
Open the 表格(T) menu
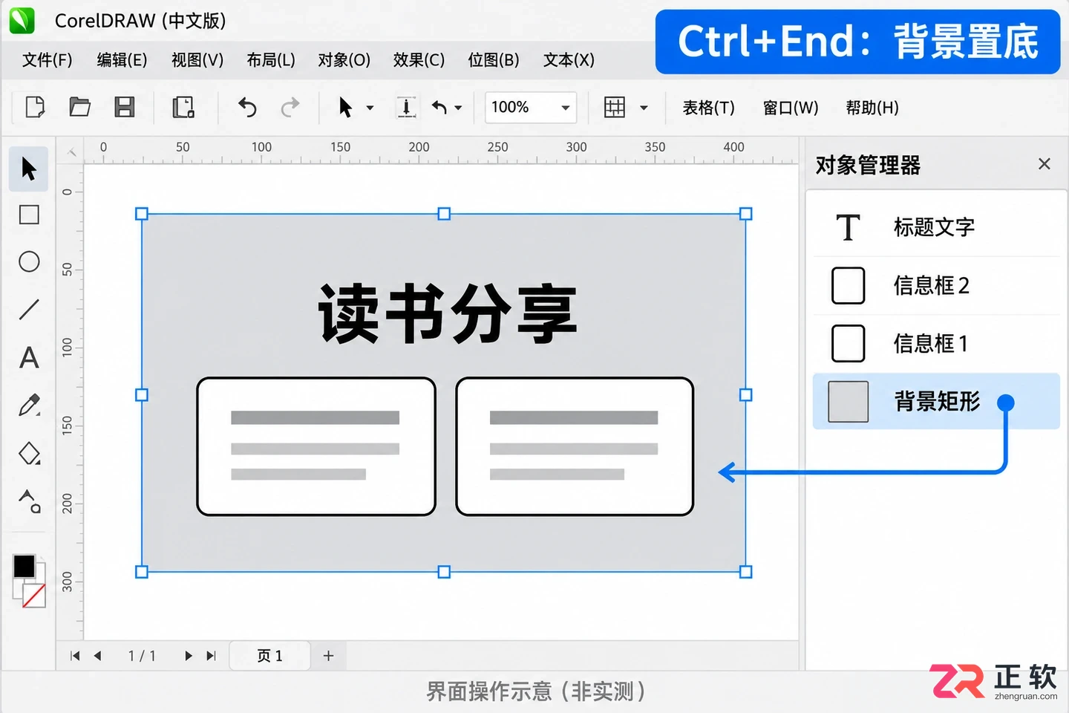[709, 108]
